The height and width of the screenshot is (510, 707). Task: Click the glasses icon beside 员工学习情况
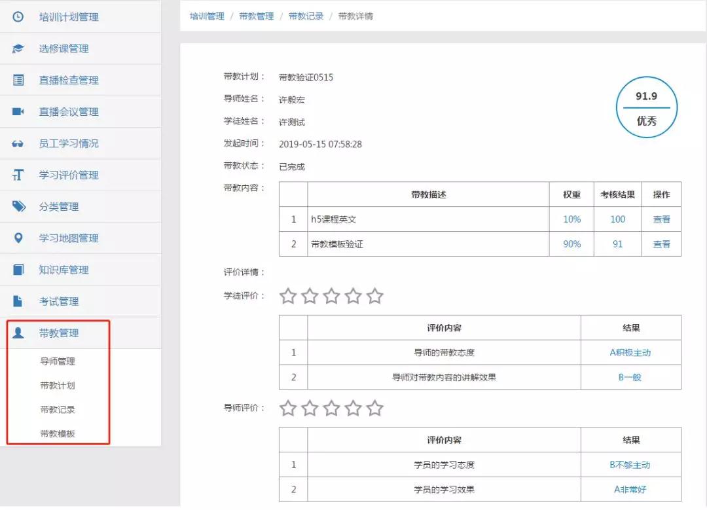tap(18, 143)
